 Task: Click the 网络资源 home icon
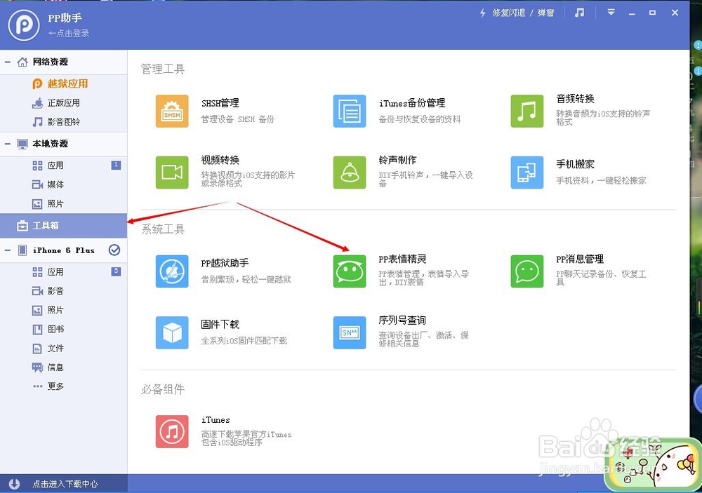coord(22,62)
